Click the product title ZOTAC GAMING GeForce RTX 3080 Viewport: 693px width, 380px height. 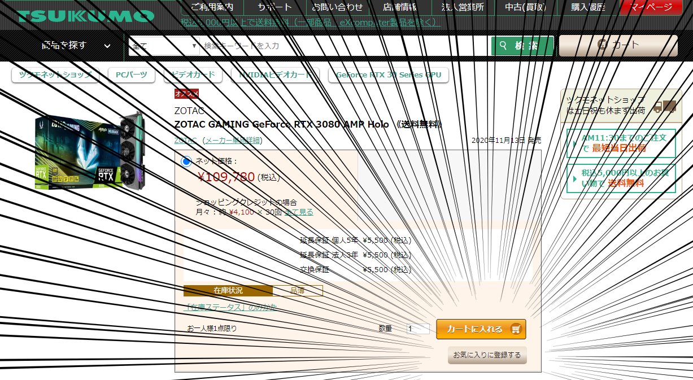(308, 124)
